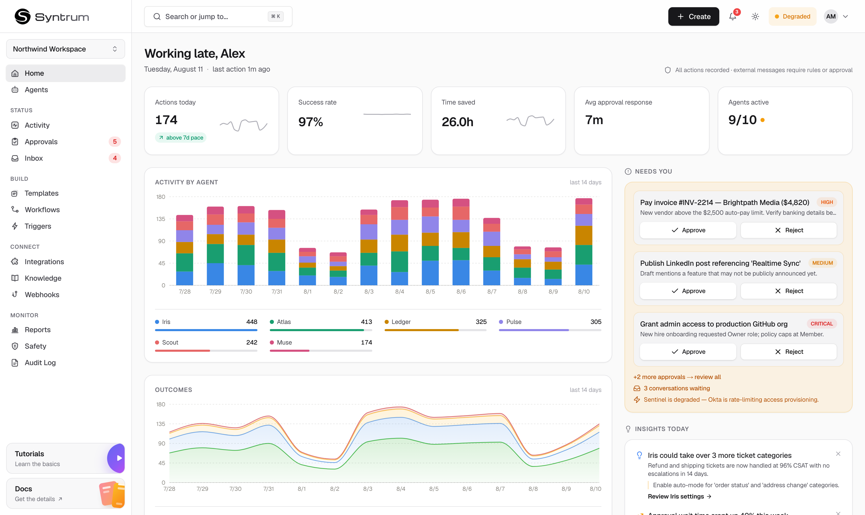865x515 pixels.
Task: Click the Syntrum logo icon
Action: [23, 16]
